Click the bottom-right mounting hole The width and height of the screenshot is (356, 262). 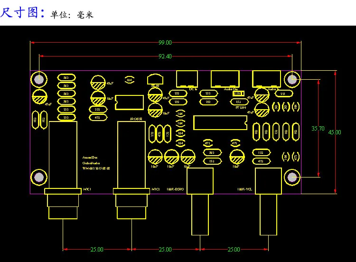point(292,178)
